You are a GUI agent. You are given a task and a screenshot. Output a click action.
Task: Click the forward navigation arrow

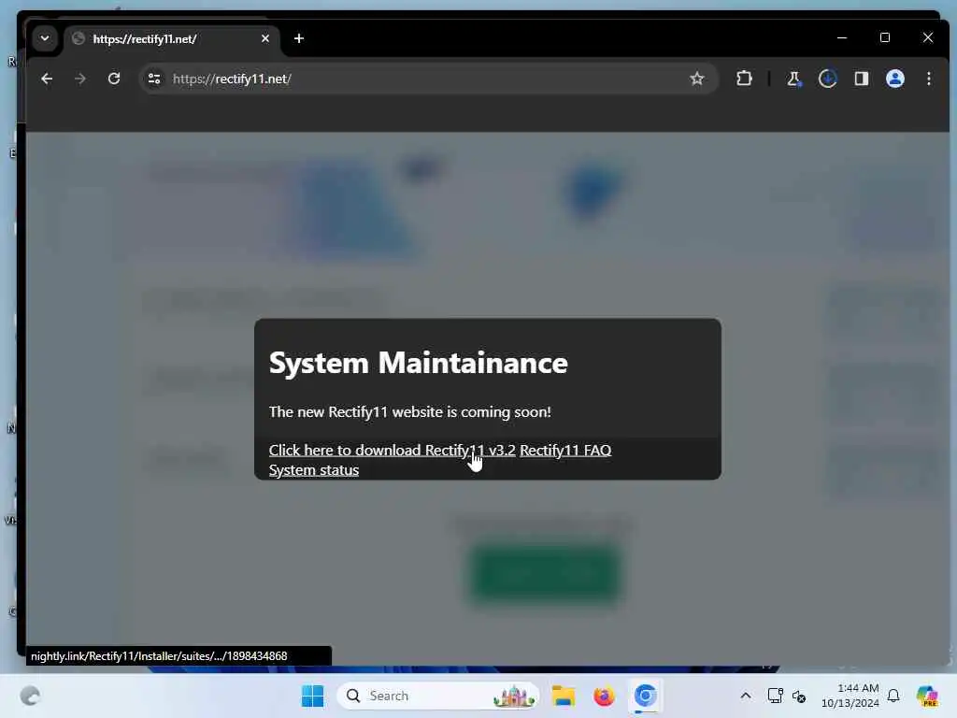[x=80, y=79]
